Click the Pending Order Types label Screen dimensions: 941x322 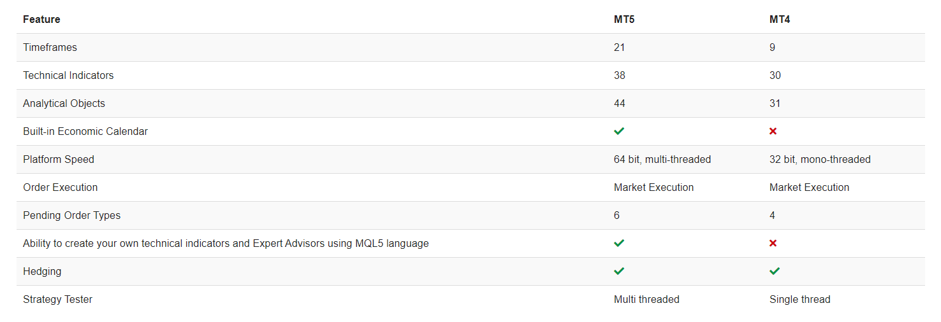(x=71, y=215)
